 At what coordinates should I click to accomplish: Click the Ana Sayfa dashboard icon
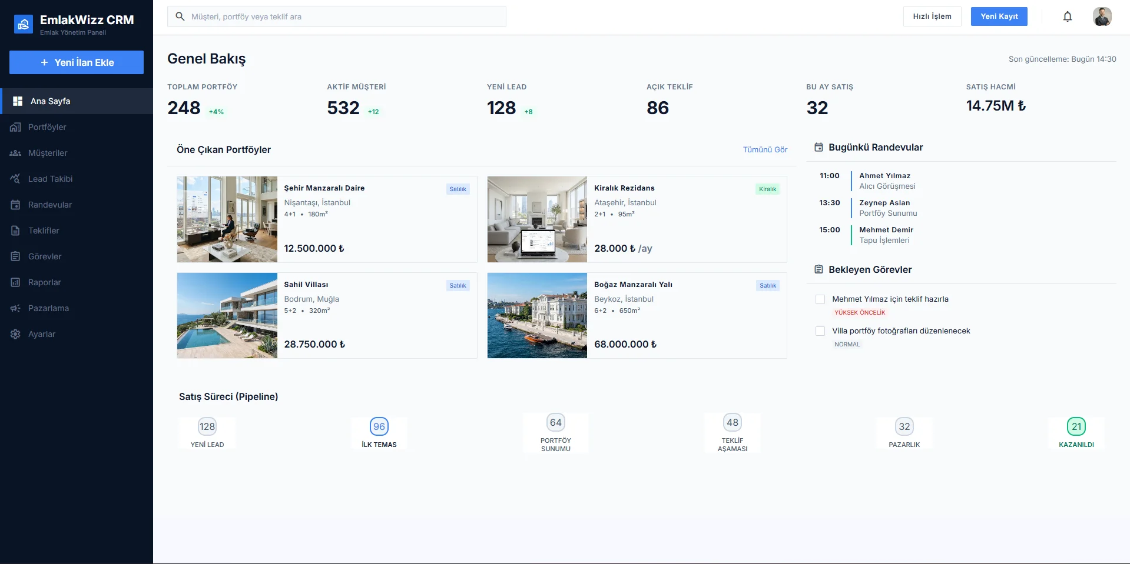point(18,101)
